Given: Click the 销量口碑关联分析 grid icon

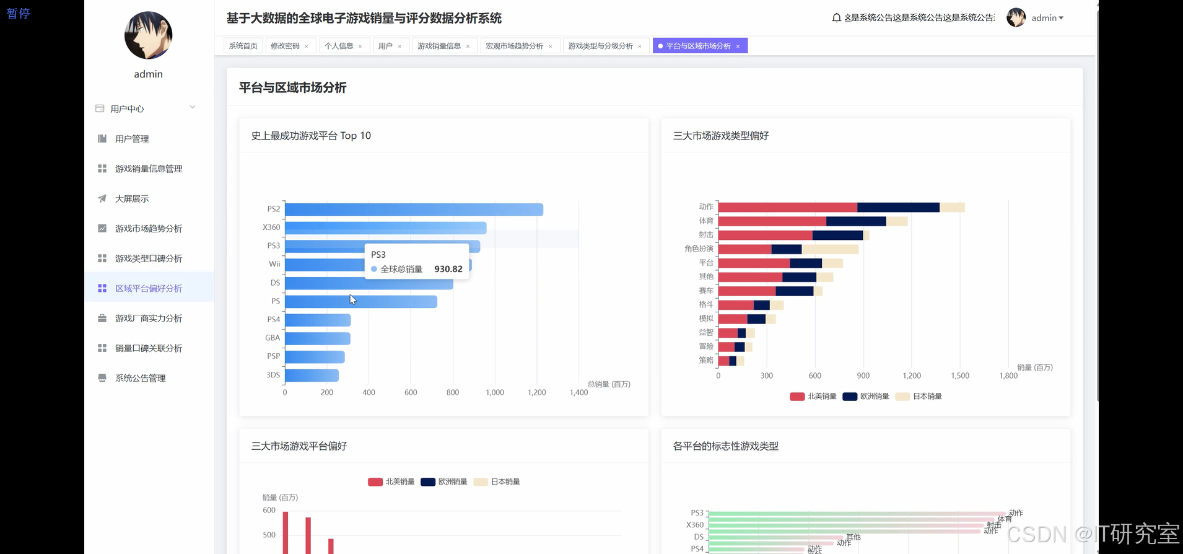Looking at the screenshot, I should [102, 348].
